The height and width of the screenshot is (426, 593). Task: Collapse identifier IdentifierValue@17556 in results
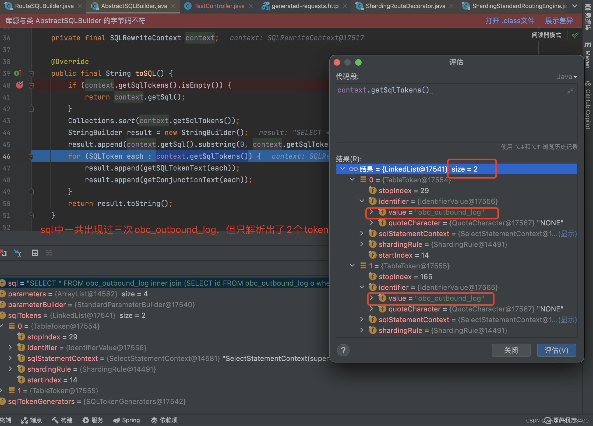(362, 201)
